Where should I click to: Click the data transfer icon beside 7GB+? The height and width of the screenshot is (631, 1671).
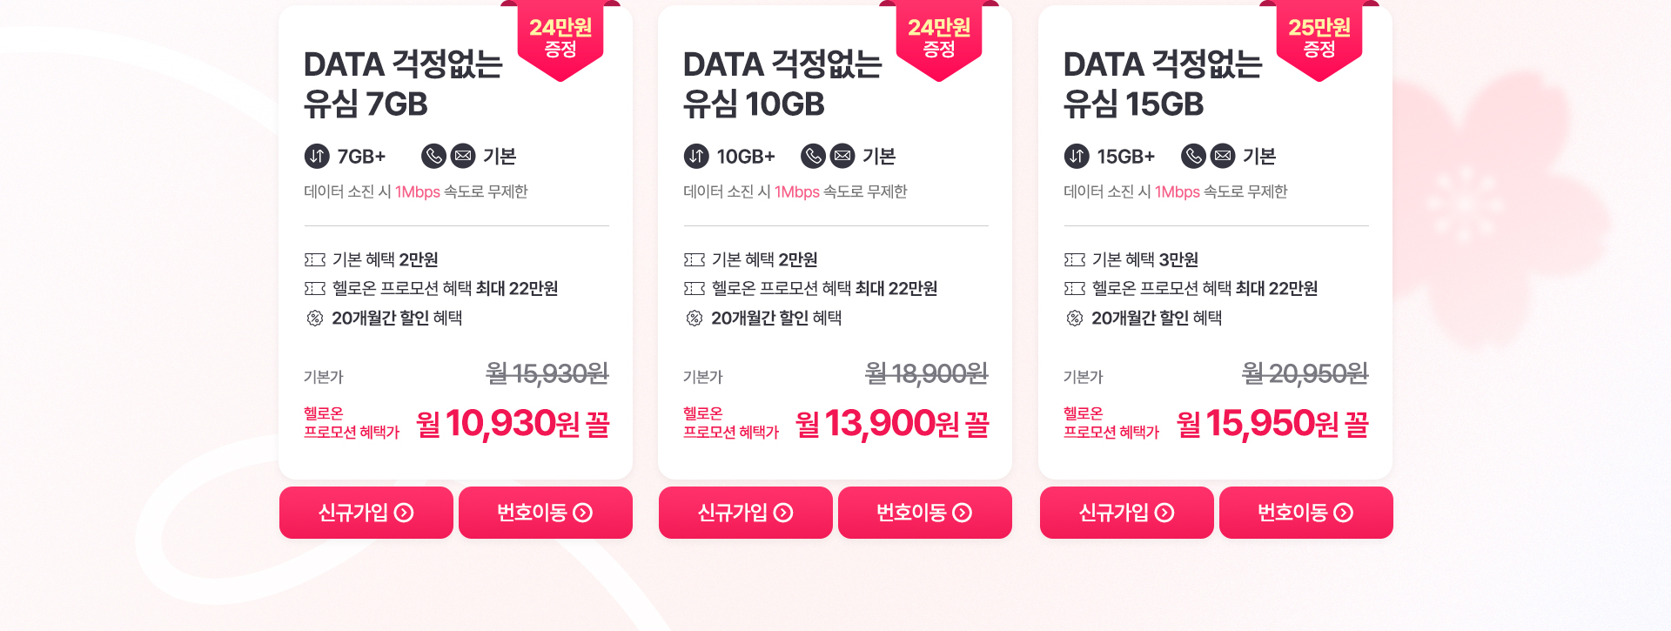click(317, 156)
